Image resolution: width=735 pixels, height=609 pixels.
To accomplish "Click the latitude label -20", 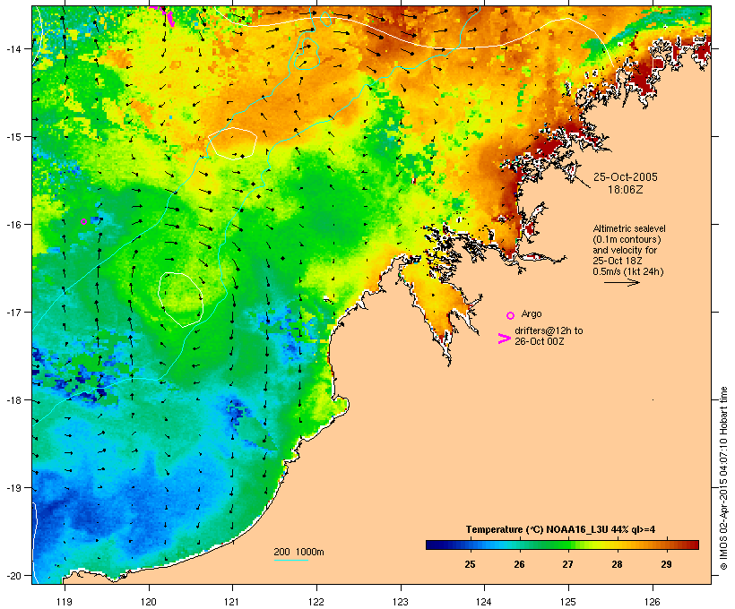I will click(x=13, y=576).
